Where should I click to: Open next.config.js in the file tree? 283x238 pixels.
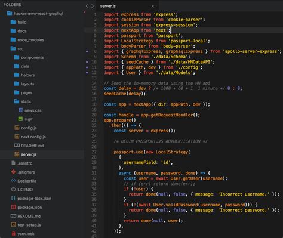point(33,137)
